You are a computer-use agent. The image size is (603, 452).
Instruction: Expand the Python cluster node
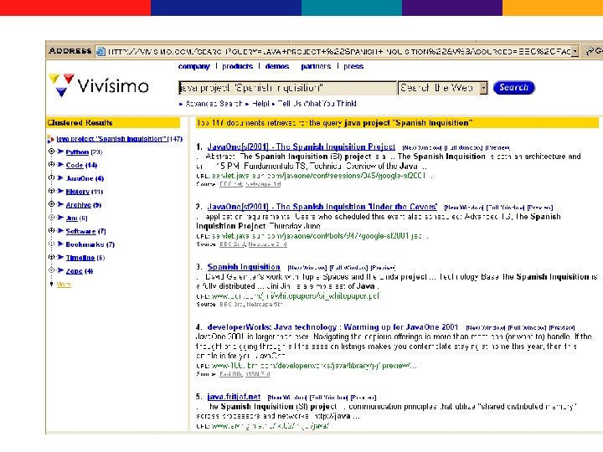(x=52, y=152)
